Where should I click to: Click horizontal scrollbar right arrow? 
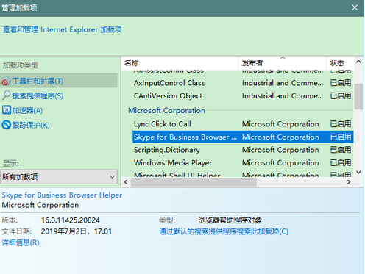point(349,182)
